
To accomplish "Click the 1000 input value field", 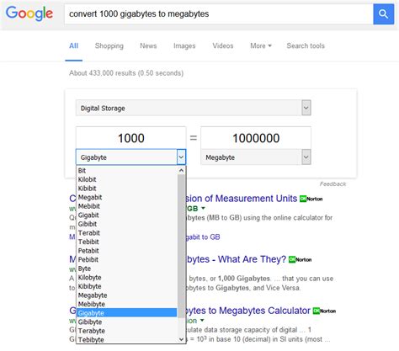I will click(130, 138).
